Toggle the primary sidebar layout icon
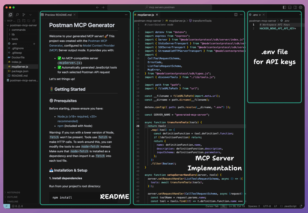 click(x=284, y=7)
